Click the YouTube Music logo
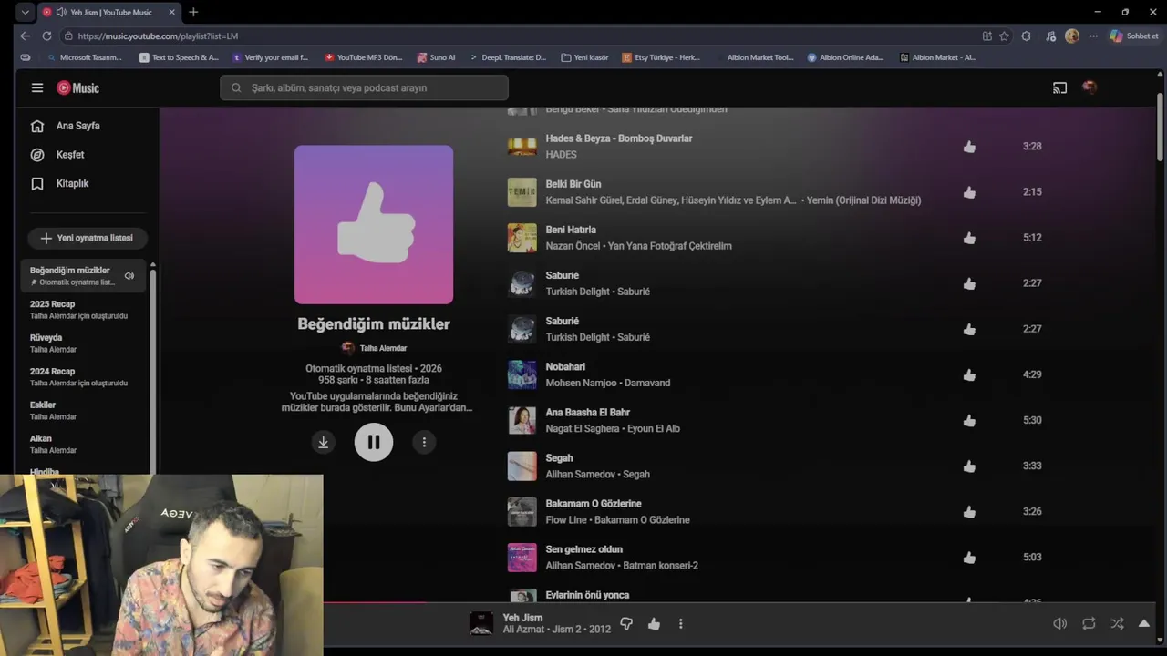This screenshot has width=1167, height=656. pos(77,87)
